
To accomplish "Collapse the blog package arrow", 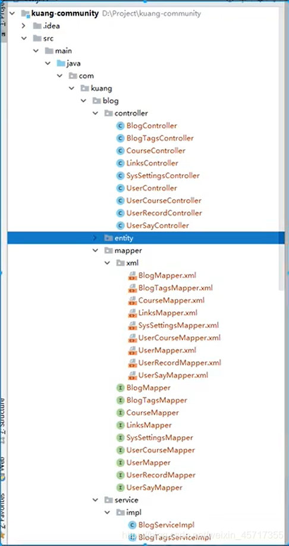I will pos(83,101).
